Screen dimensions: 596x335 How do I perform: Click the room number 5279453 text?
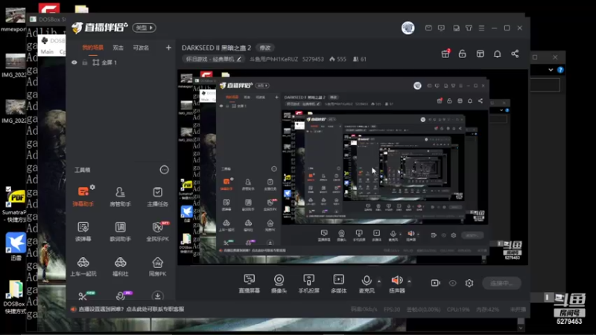coord(313,60)
